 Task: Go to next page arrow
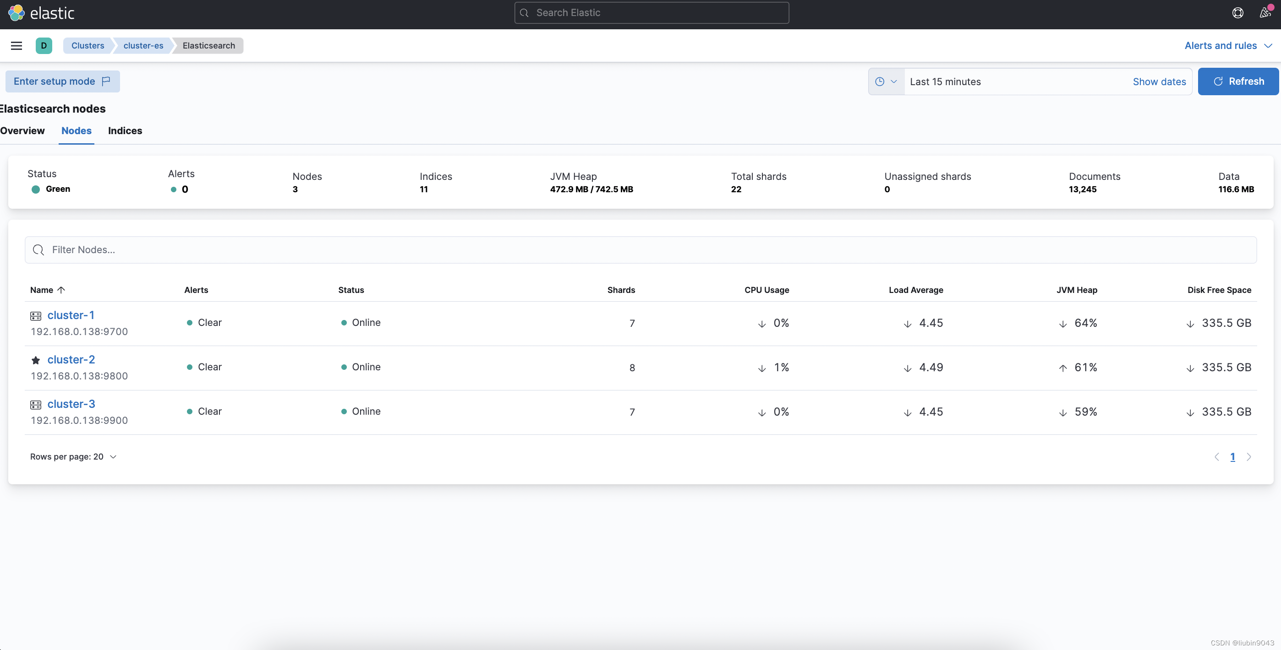click(x=1248, y=457)
